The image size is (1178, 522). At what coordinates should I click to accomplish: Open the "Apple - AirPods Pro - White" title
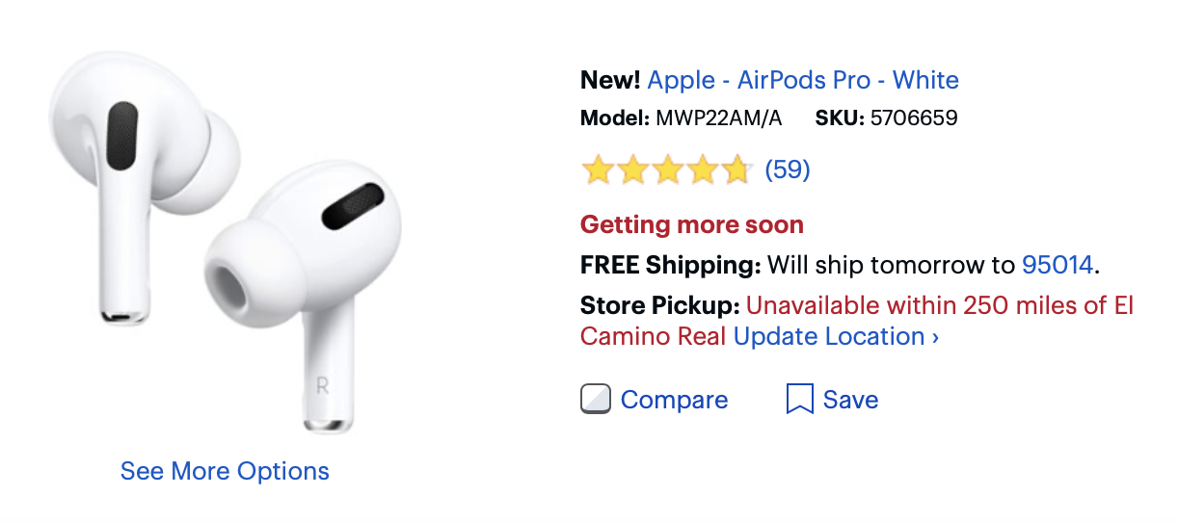tap(803, 79)
